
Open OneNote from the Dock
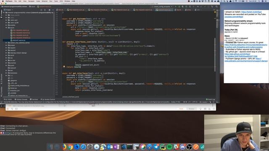coord(116,147)
